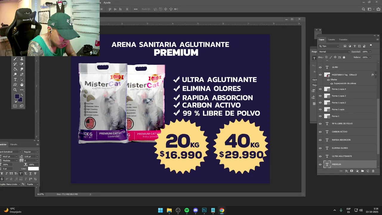The height and width of the screenshot is (215, 382).
Task: Select the History Brush tool
Action: tap(15, 64)
